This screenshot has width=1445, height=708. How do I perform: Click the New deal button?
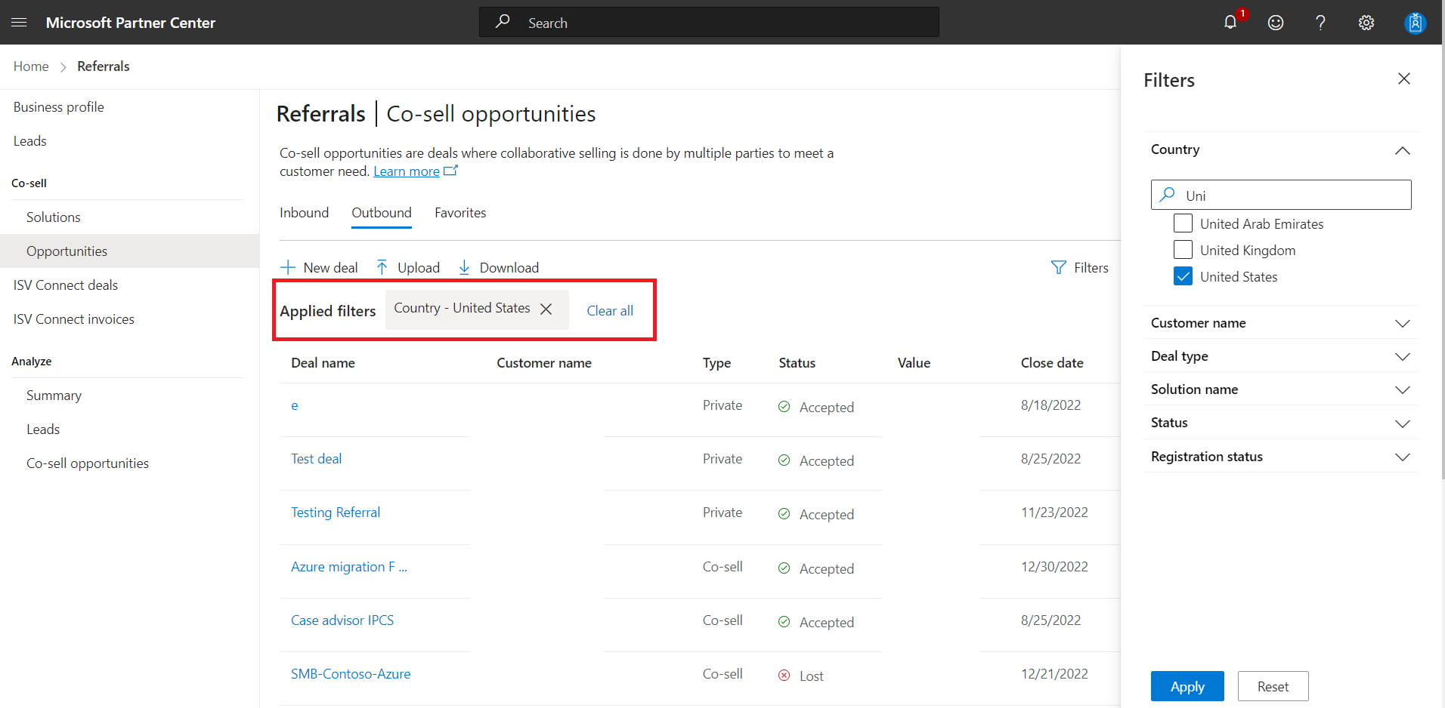(x=319, y=267)
